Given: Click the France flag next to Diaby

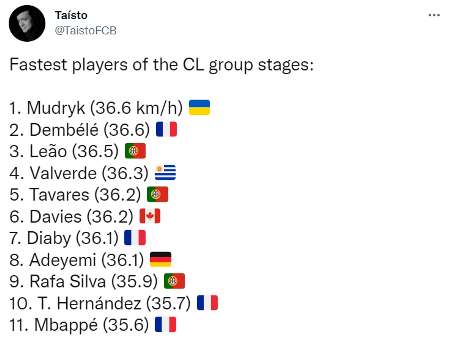Looking at the screenshot, I should click(135, 238).
